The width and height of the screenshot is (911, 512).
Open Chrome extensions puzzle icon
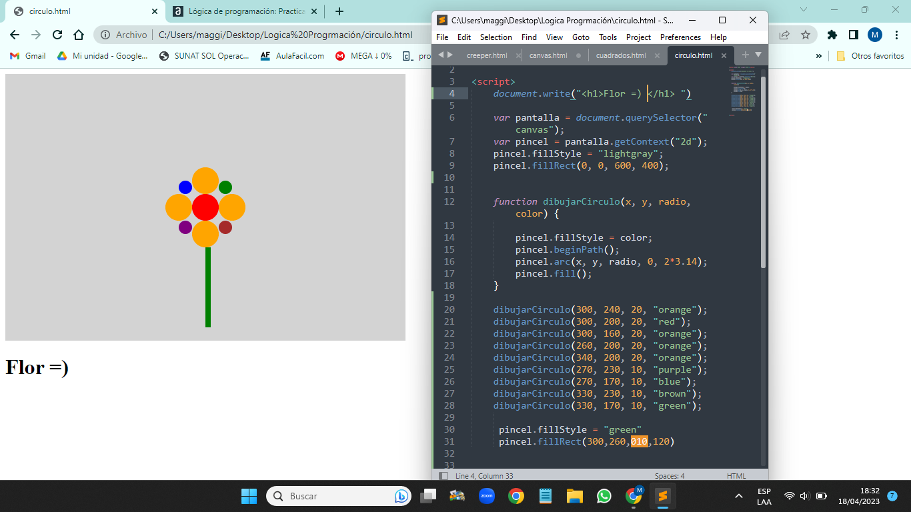click(832, 35)
